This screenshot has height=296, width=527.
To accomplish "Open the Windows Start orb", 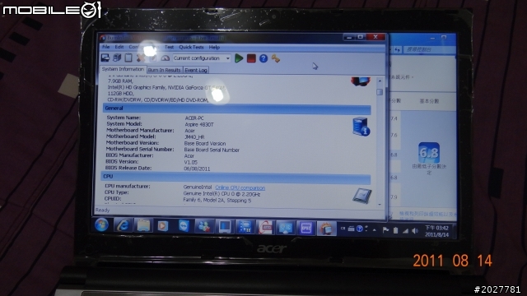I will pos(101,224).
